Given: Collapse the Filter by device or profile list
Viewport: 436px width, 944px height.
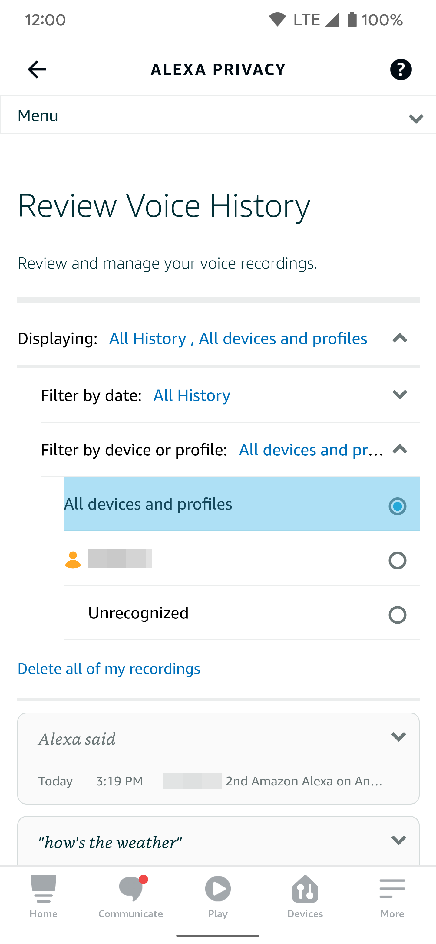Looking at the screenshot, I should click(400, 449).
